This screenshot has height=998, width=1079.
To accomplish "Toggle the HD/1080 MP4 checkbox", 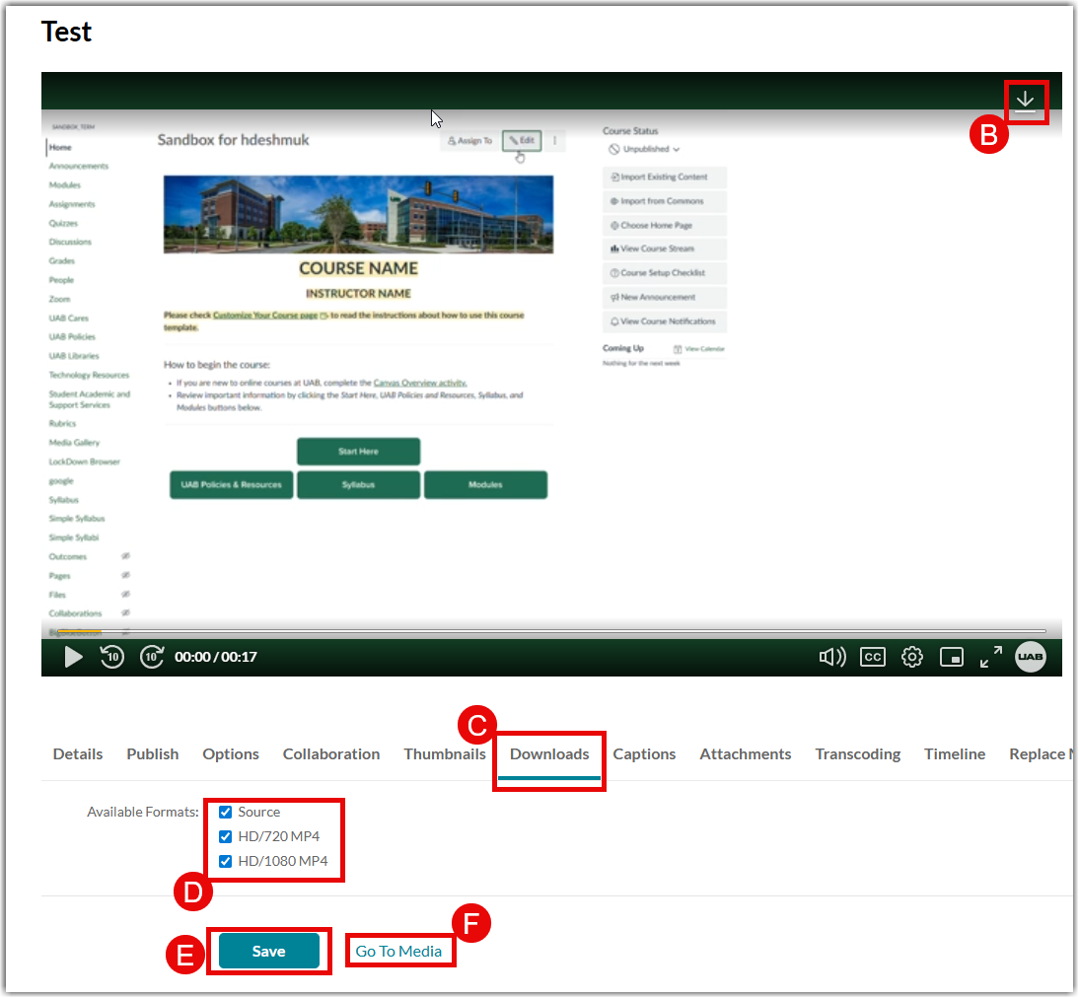I will click(x=226, y=861).
